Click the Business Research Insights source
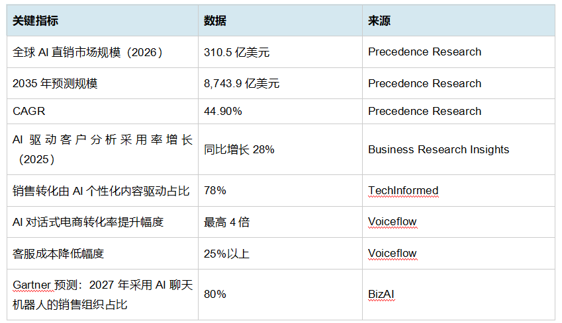 438,149
